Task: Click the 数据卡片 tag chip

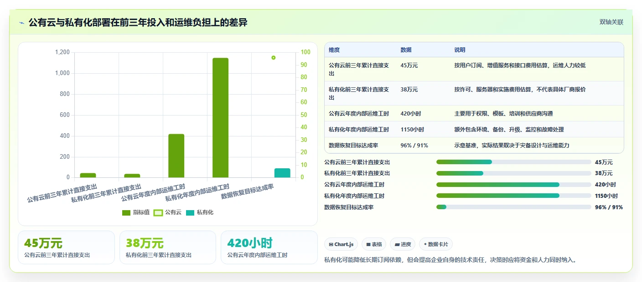Action: point(436,244)
